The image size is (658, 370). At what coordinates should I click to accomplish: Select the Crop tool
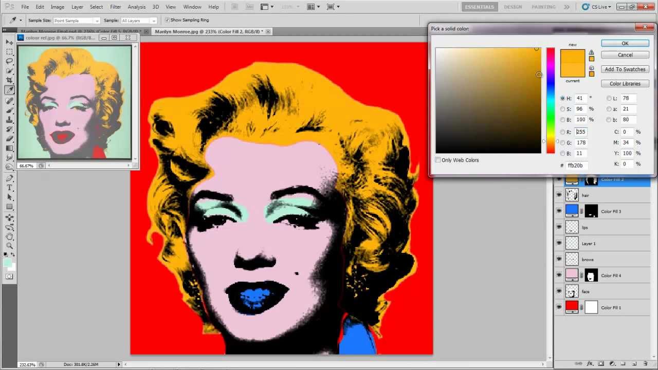pyautogui.click(x=10, y=80)
